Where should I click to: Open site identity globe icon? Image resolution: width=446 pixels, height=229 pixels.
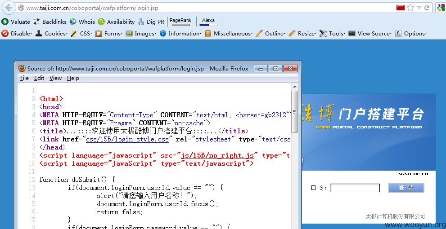[x=21, y=8]
